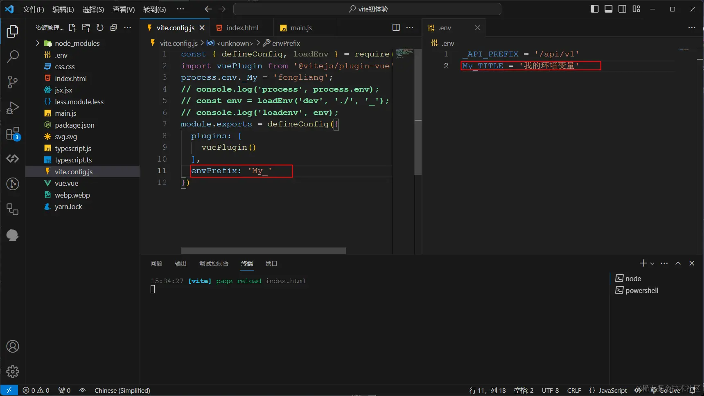Close the vite.config.js tab
Image resolution: width=704 pixels, height=396 pixels.
(202, 28)
